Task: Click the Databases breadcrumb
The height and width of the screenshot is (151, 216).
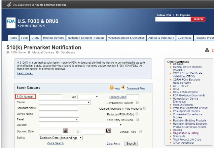Action: (68, 52)
